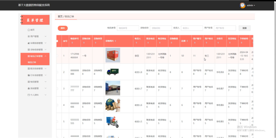Focus the 货物名称 search field
Viewport: 276px width, 138px height.
click(x=161, y=28)
